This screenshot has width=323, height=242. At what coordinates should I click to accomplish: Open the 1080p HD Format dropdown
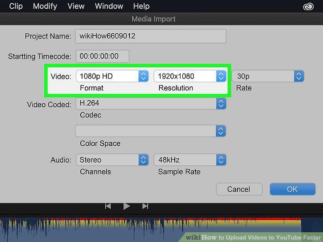[x=112, y=76]
